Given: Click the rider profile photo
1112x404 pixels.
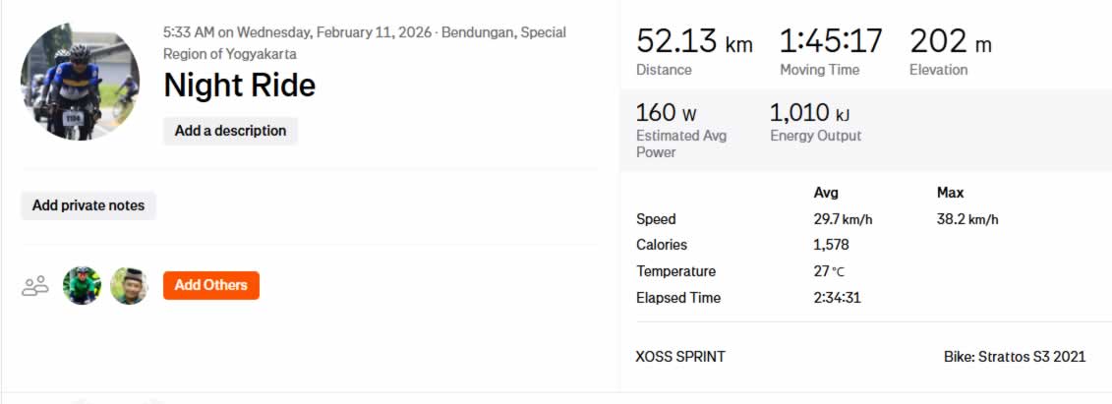Looking at the screenshot, I should point(81,84).
